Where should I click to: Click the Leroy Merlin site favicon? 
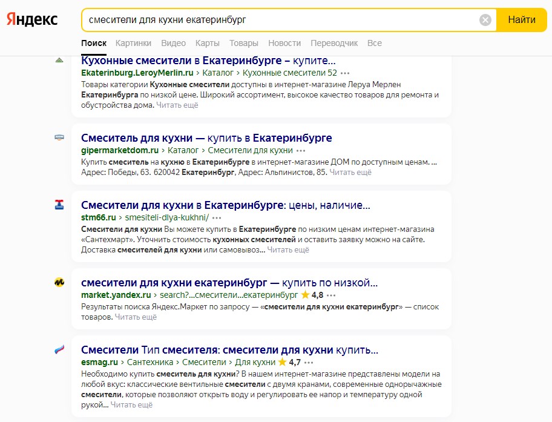[x=59, y=60]
